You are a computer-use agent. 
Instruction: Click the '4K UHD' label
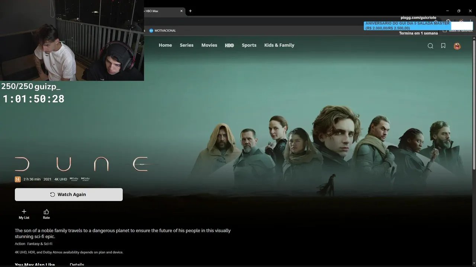[61, 179]
